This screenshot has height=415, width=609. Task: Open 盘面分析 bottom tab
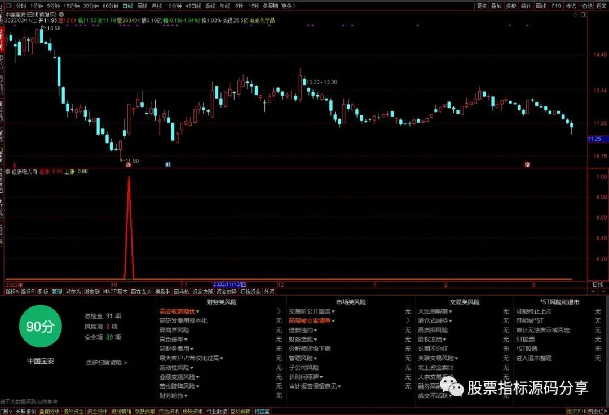(50, 412)
